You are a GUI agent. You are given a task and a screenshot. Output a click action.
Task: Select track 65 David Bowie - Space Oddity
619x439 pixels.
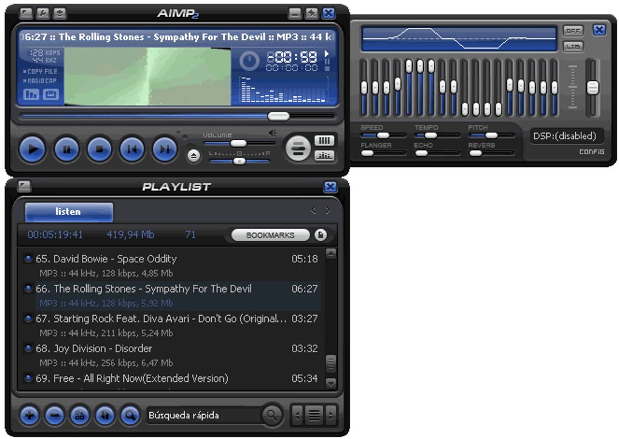point(171,266)
